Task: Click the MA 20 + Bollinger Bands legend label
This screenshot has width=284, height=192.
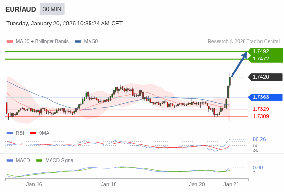Action: (x=42, y=42)
